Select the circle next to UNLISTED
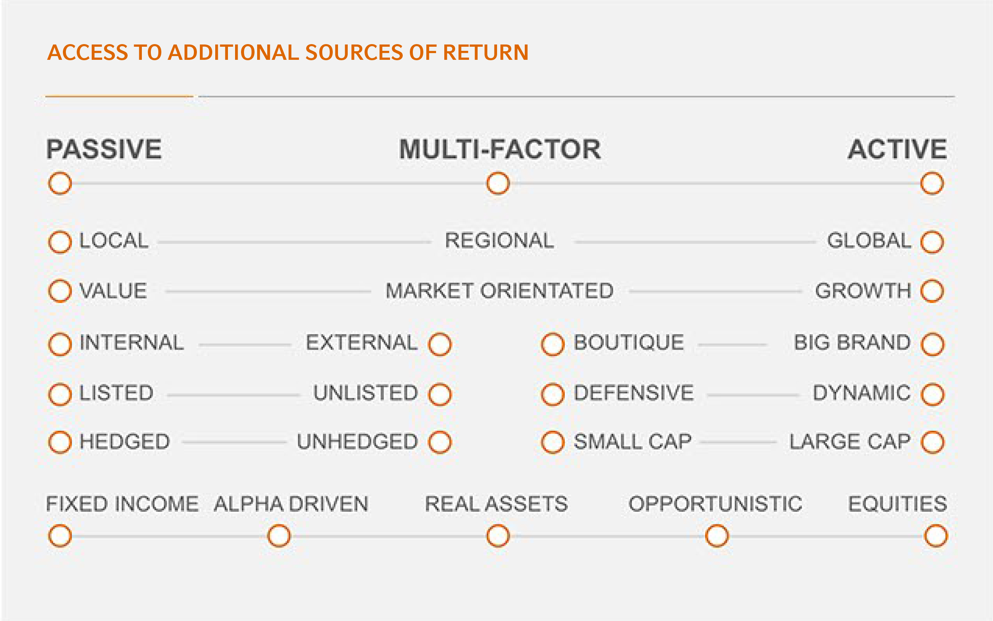The image size is (993, 621). point(440,395)
